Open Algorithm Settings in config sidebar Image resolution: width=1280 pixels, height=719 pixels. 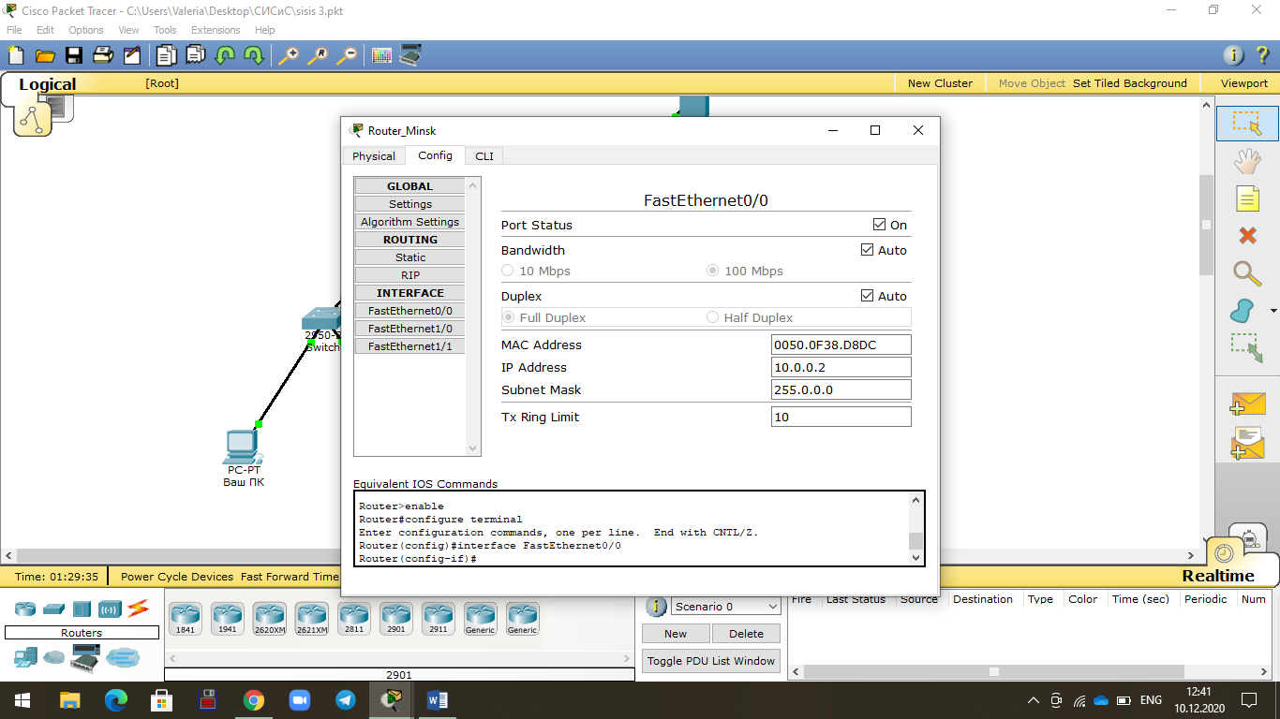(410, 222)
